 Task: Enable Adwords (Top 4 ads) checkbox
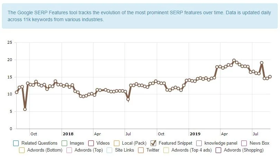(166, 150)
